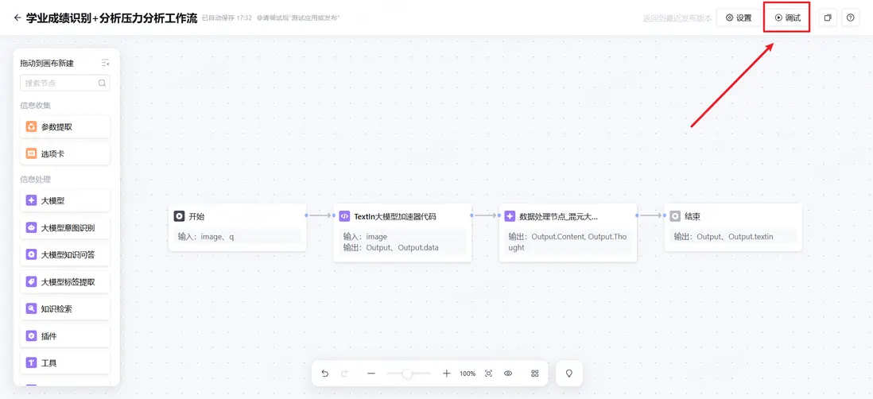Select the 开始 node on canvas

237,227
